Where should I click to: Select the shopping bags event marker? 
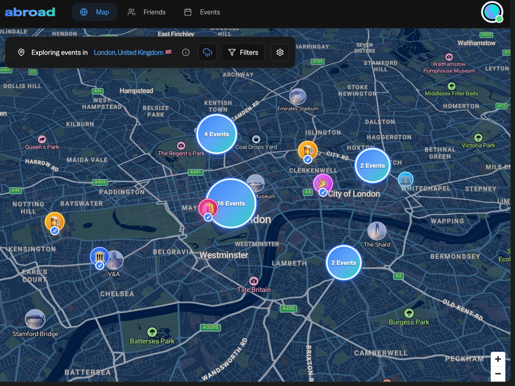point(208,208)
